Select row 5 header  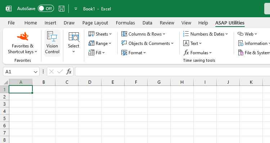tap(4, 118)
